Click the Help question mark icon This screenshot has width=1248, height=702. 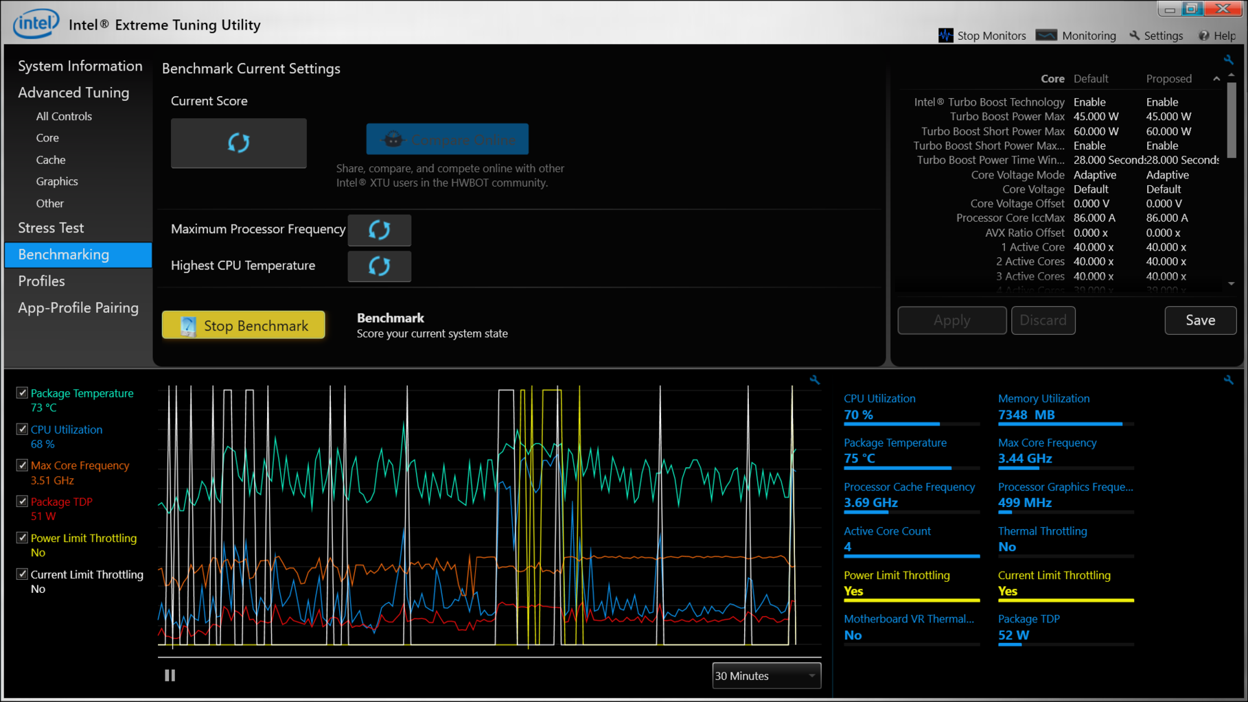(1204, 35)
